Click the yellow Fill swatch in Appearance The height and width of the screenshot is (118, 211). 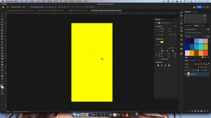coord(162,42)
